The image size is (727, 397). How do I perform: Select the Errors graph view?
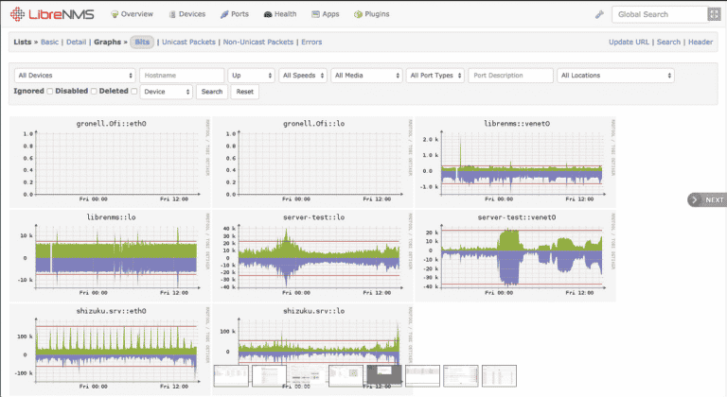click(311, 43)
